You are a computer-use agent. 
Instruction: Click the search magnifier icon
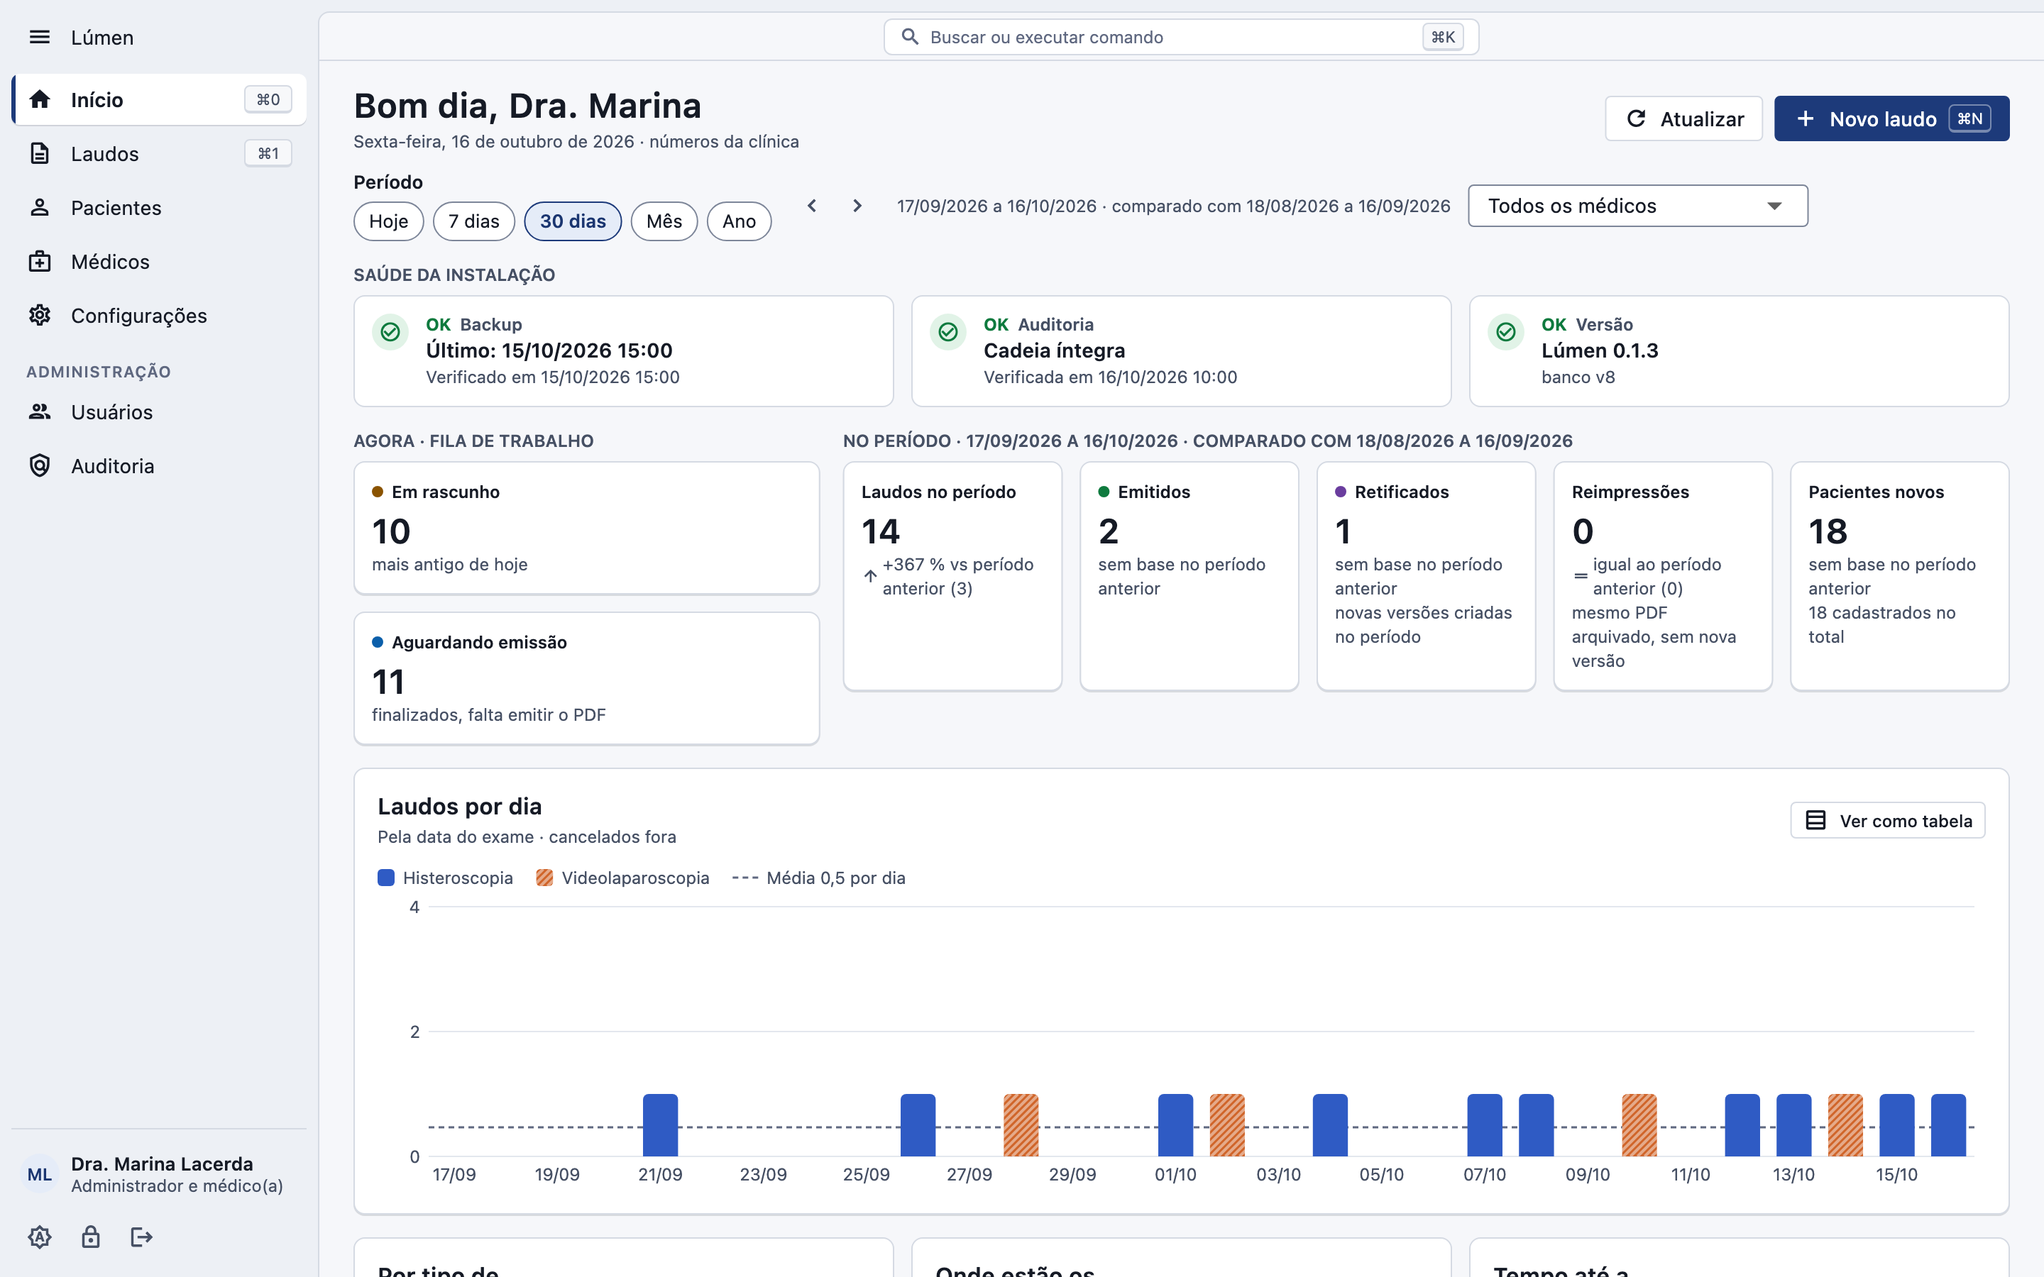(x=910, y=37)
